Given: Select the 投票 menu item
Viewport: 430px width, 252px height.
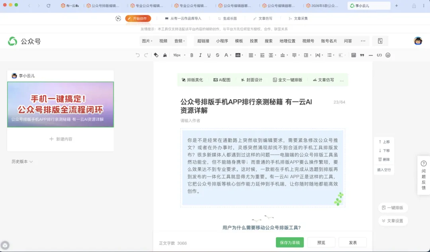Looking at the screenshot, I should pyautogui.click(x=254, y=41).
